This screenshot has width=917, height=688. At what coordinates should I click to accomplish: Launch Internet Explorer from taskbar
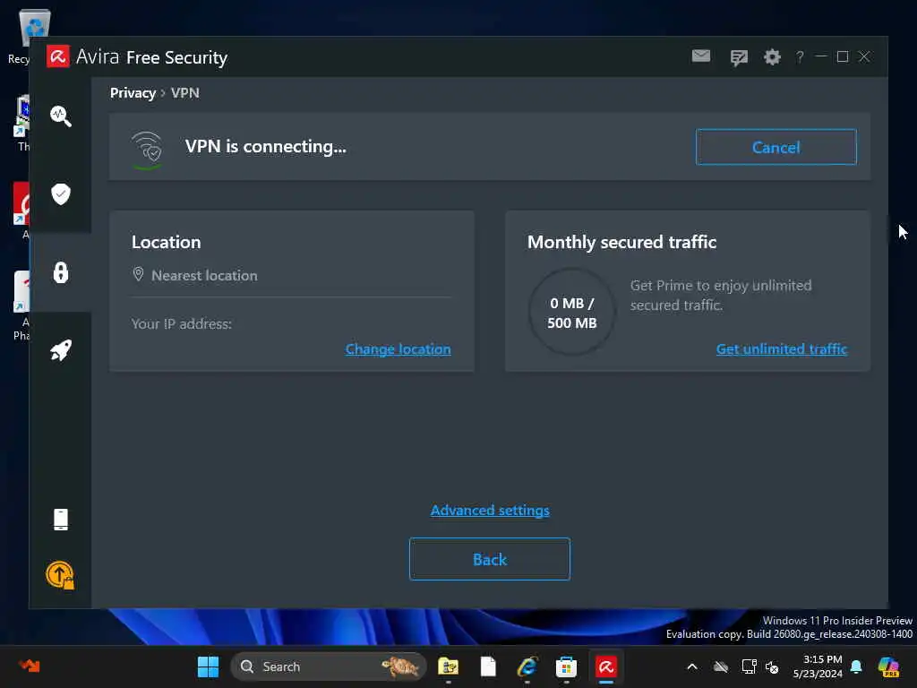[x=527, y=666]
